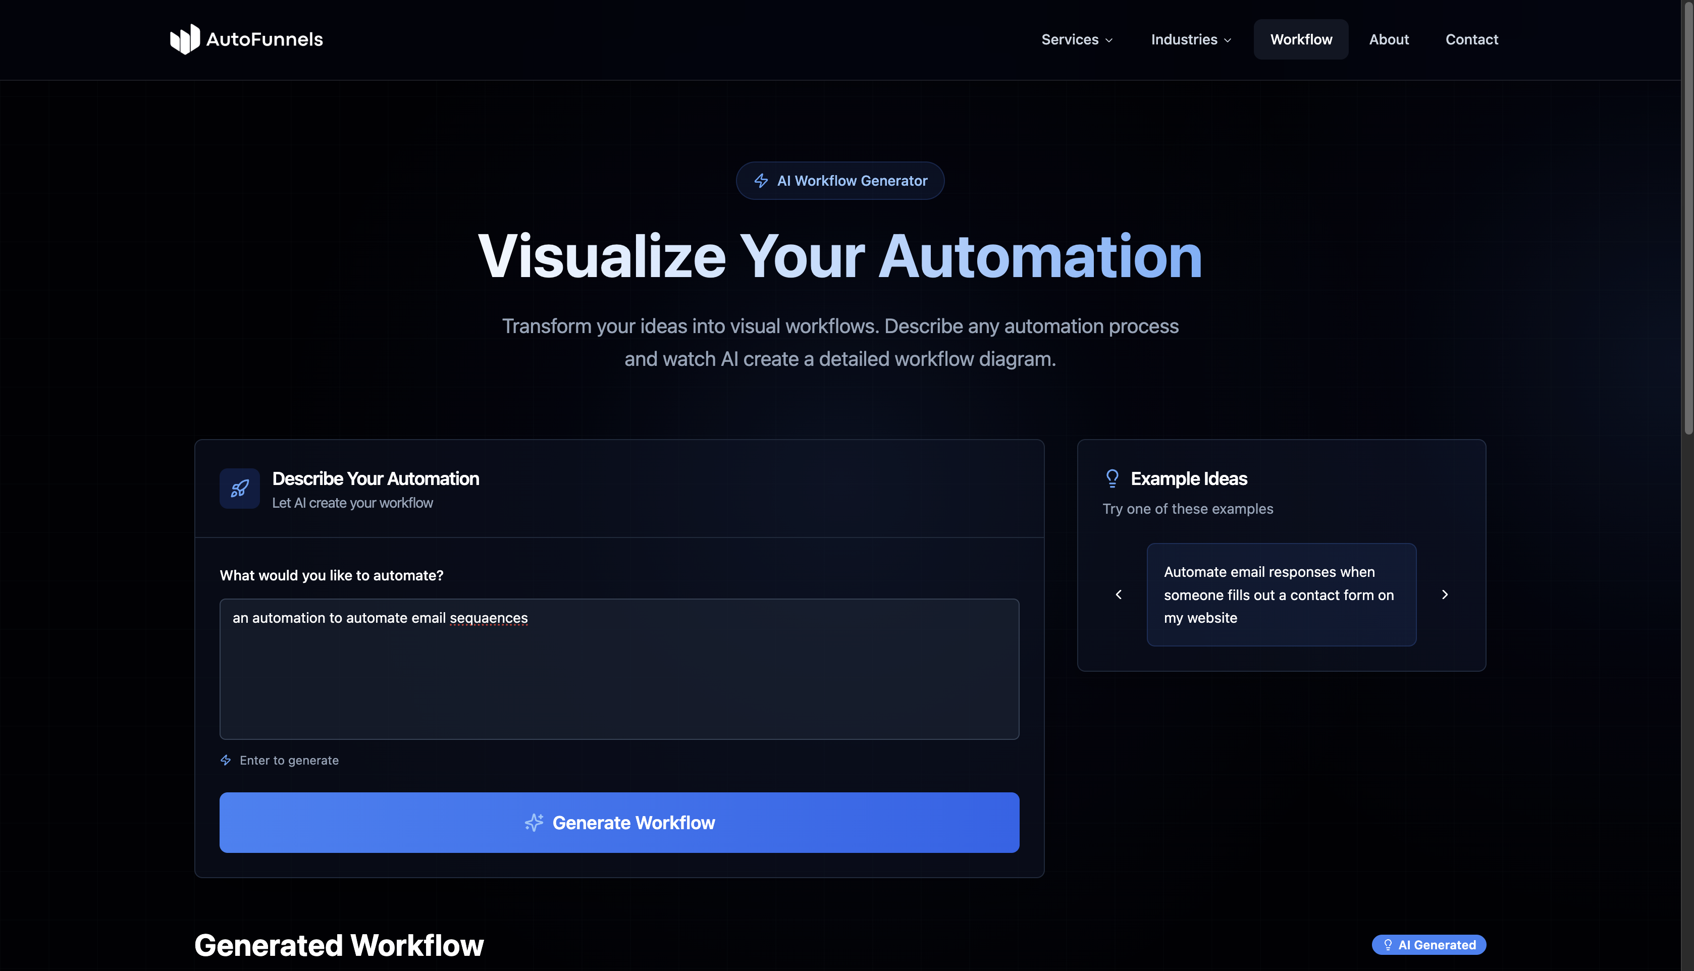Screen dimensions: 1694x971
Task: Go to the About page
Action: click(x=1389, y=39)
